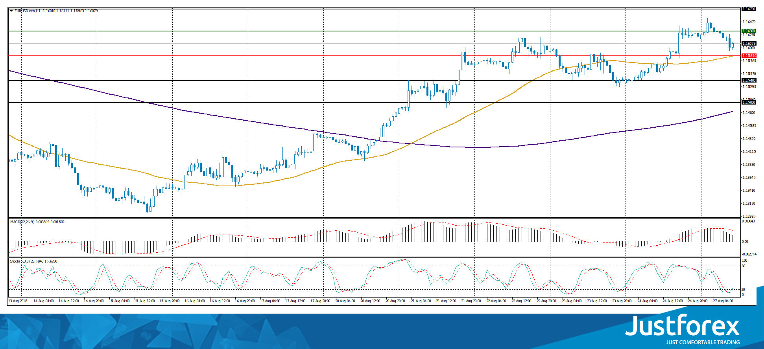Click the 17 Aug 20:00 time label
764x349 pixels.
(x=321, y=301)
